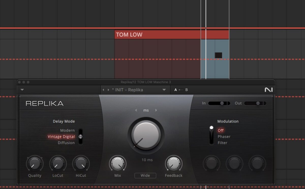The image size is (305, 189).
Task: Click the second disabled modulation knob
Action: pyautogui.click(x=234, y=164)
